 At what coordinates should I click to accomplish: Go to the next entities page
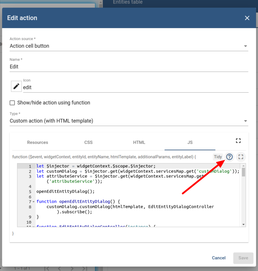72,268
